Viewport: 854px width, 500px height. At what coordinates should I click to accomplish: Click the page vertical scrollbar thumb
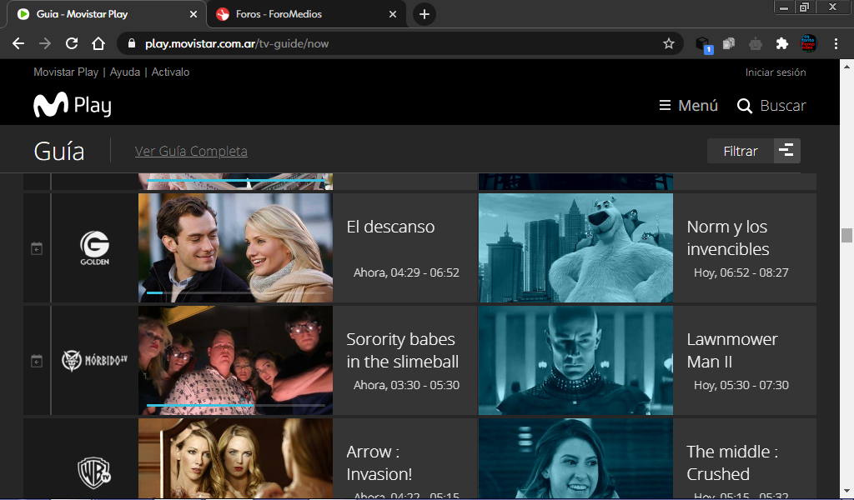point(846,235)
